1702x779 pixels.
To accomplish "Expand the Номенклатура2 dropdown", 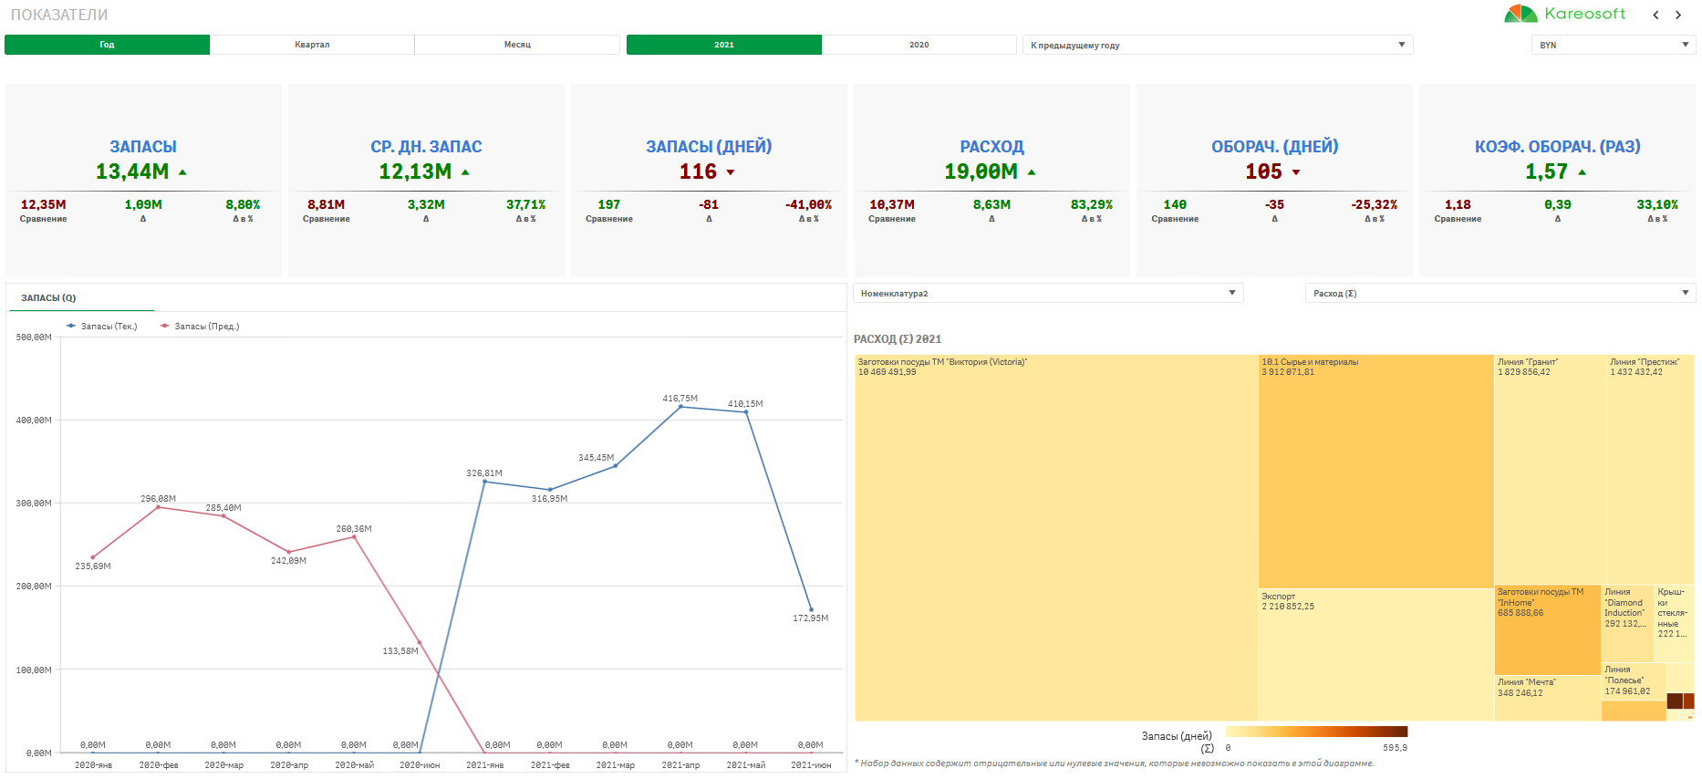I will 1048,293.
